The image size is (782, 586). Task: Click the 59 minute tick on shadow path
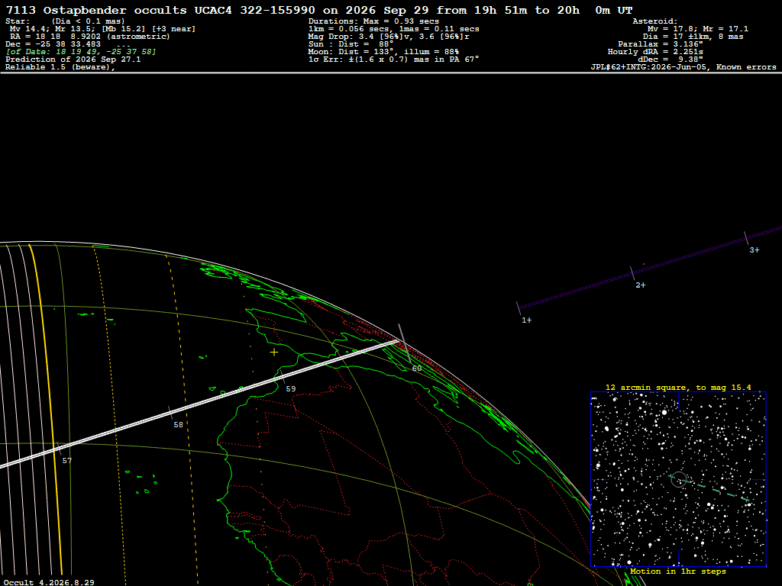tap(290, 388)
